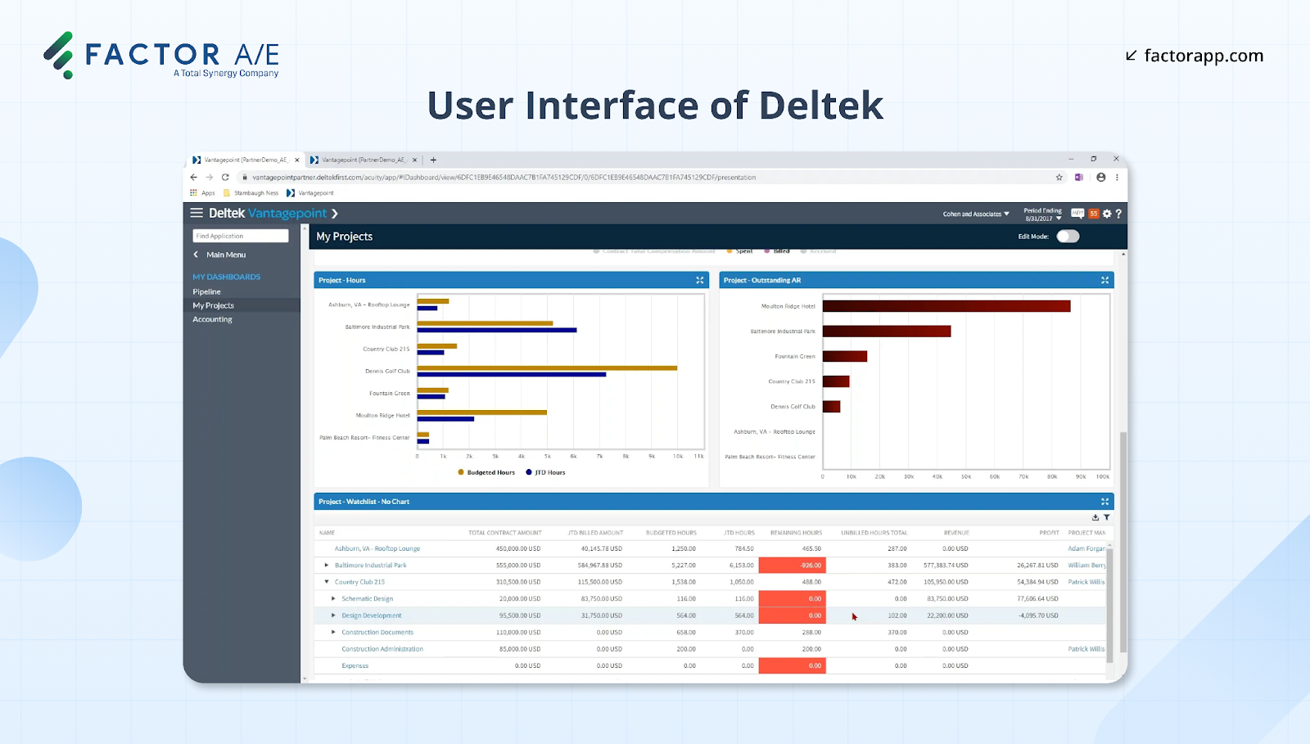The height and width of the screenshot is (744, 1310).
Task: Collapse the Country Club 215 row
Action: tap(325, 582)
